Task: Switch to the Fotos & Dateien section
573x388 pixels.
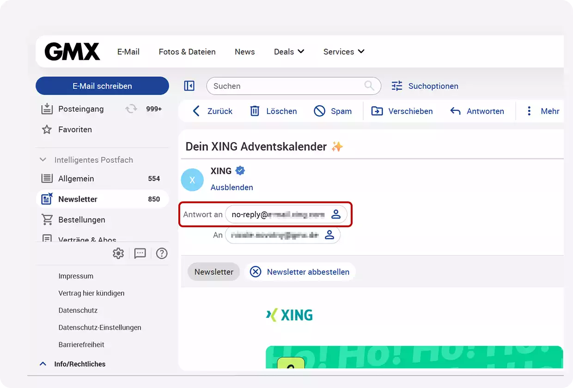Action: point(187,52)
